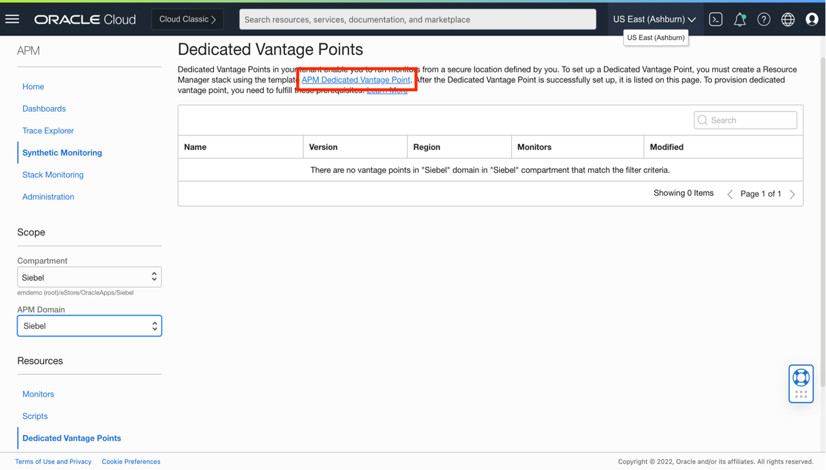Image resolution: width=826 pixels, height=470 pixels.
Task: Click the Monitors column header
Action: pos(577,147)
